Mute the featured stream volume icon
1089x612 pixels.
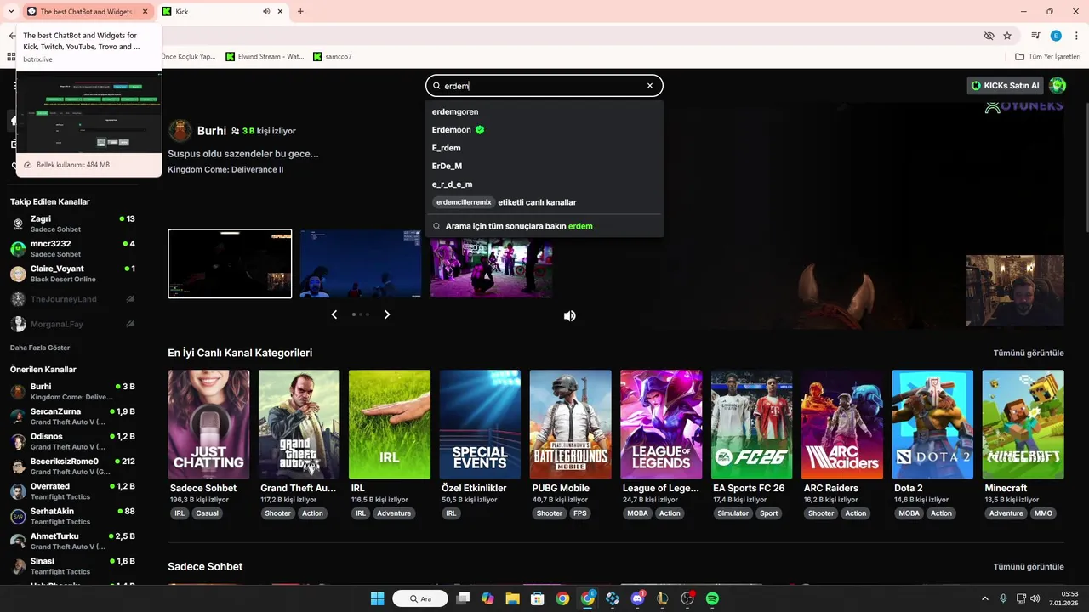569,315
